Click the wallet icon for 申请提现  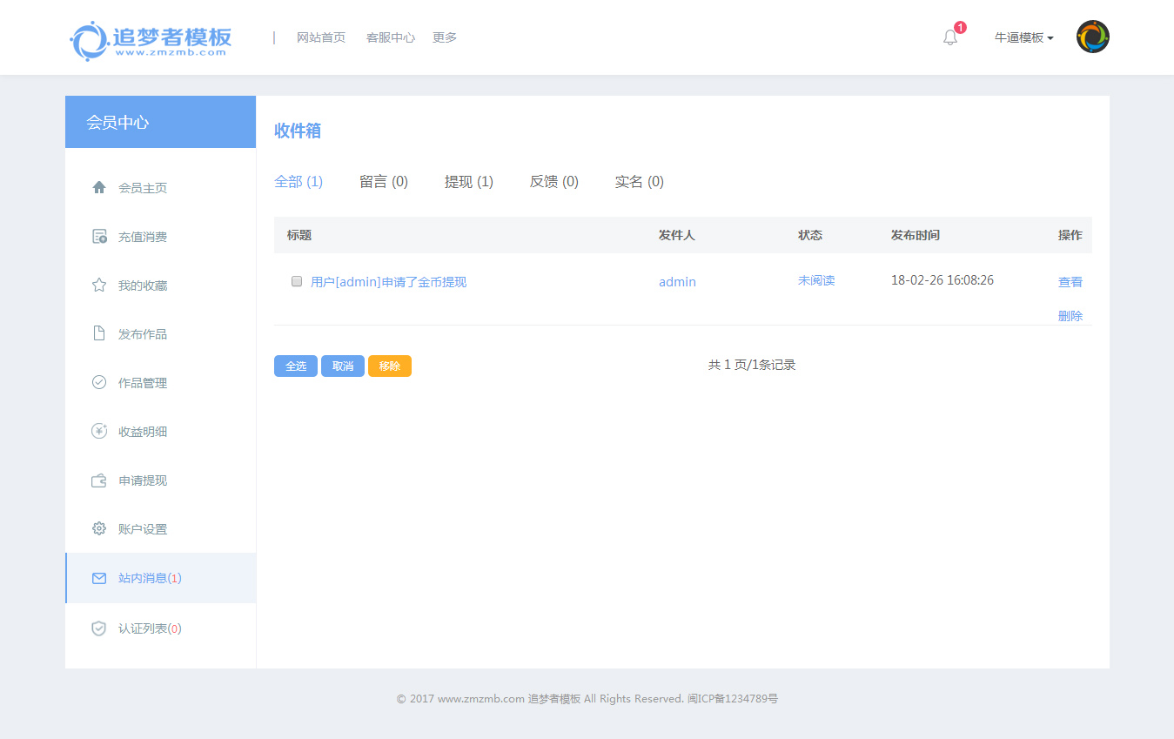coord(99,480)
